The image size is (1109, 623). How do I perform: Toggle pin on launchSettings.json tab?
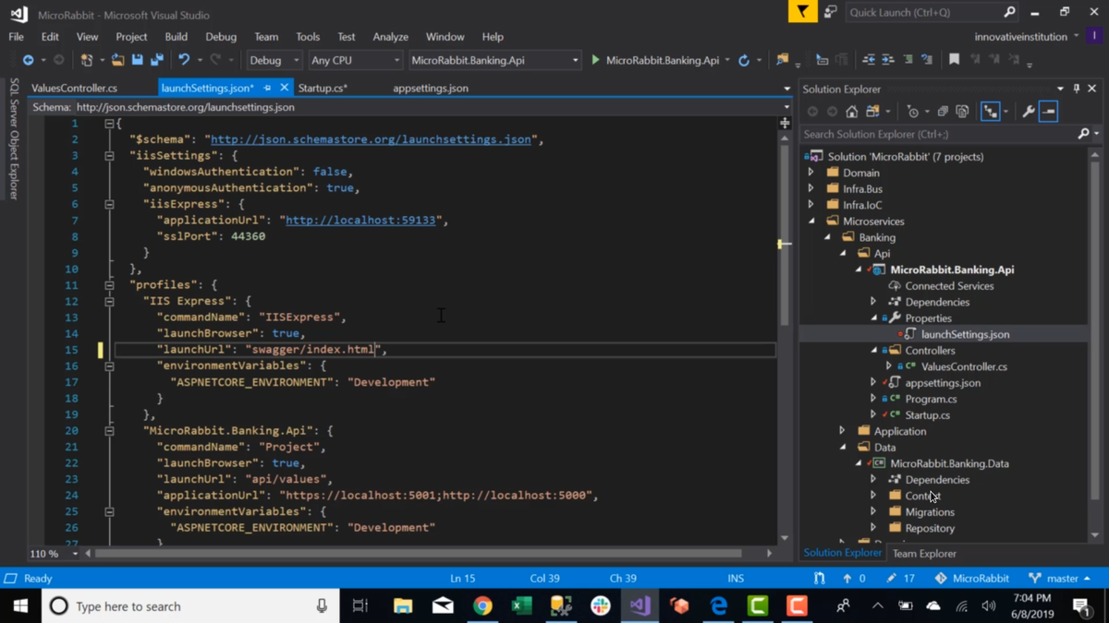pos(267,89)
